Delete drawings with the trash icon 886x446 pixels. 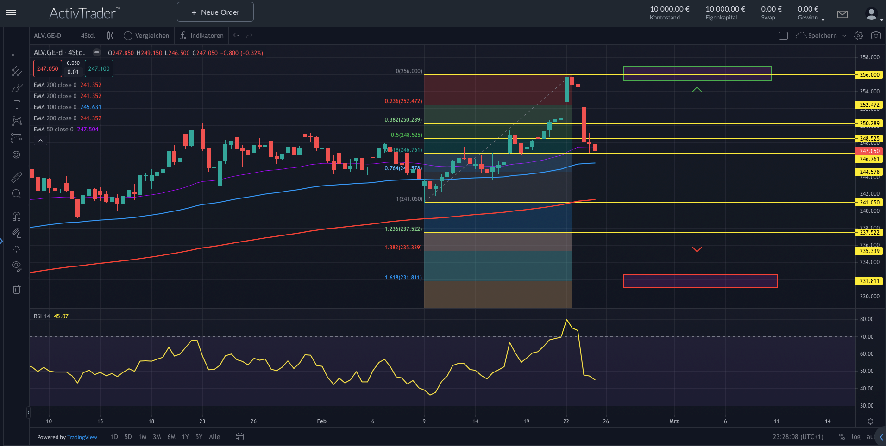point(17,290)
